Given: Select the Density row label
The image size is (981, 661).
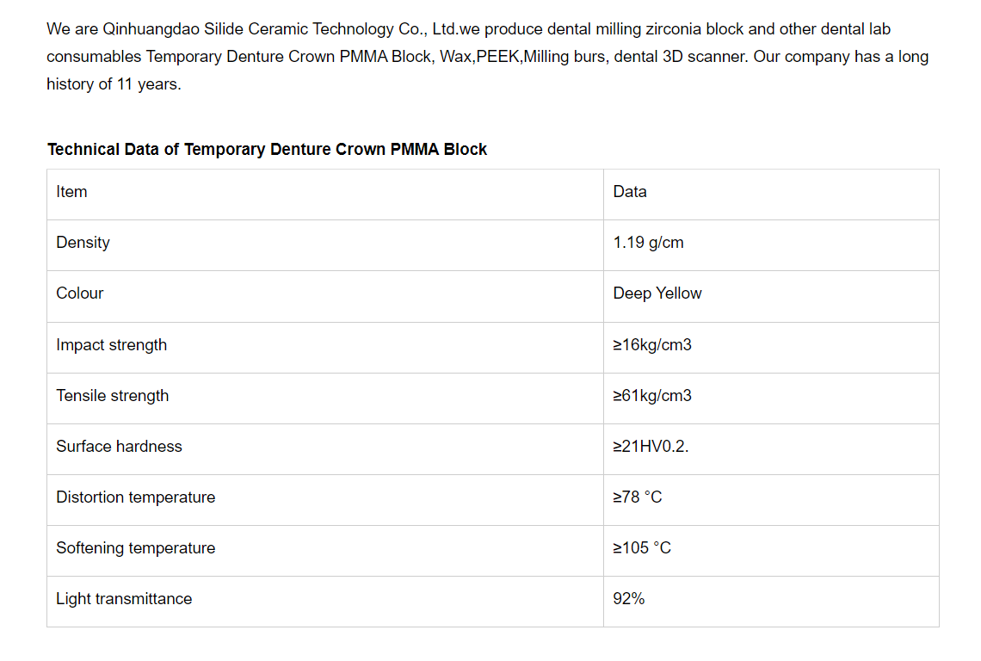Looking at the screenshot, I should [x=83, y=243].
